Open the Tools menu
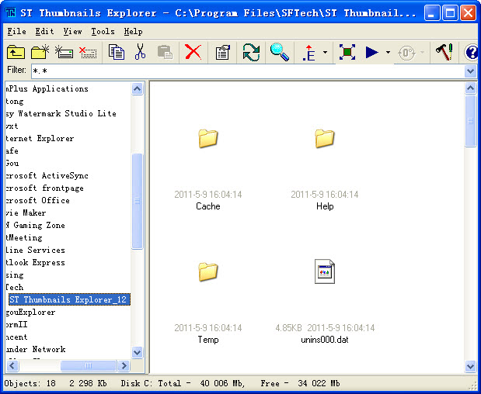This screenshot has height=394, width=481. pos(103,32)
